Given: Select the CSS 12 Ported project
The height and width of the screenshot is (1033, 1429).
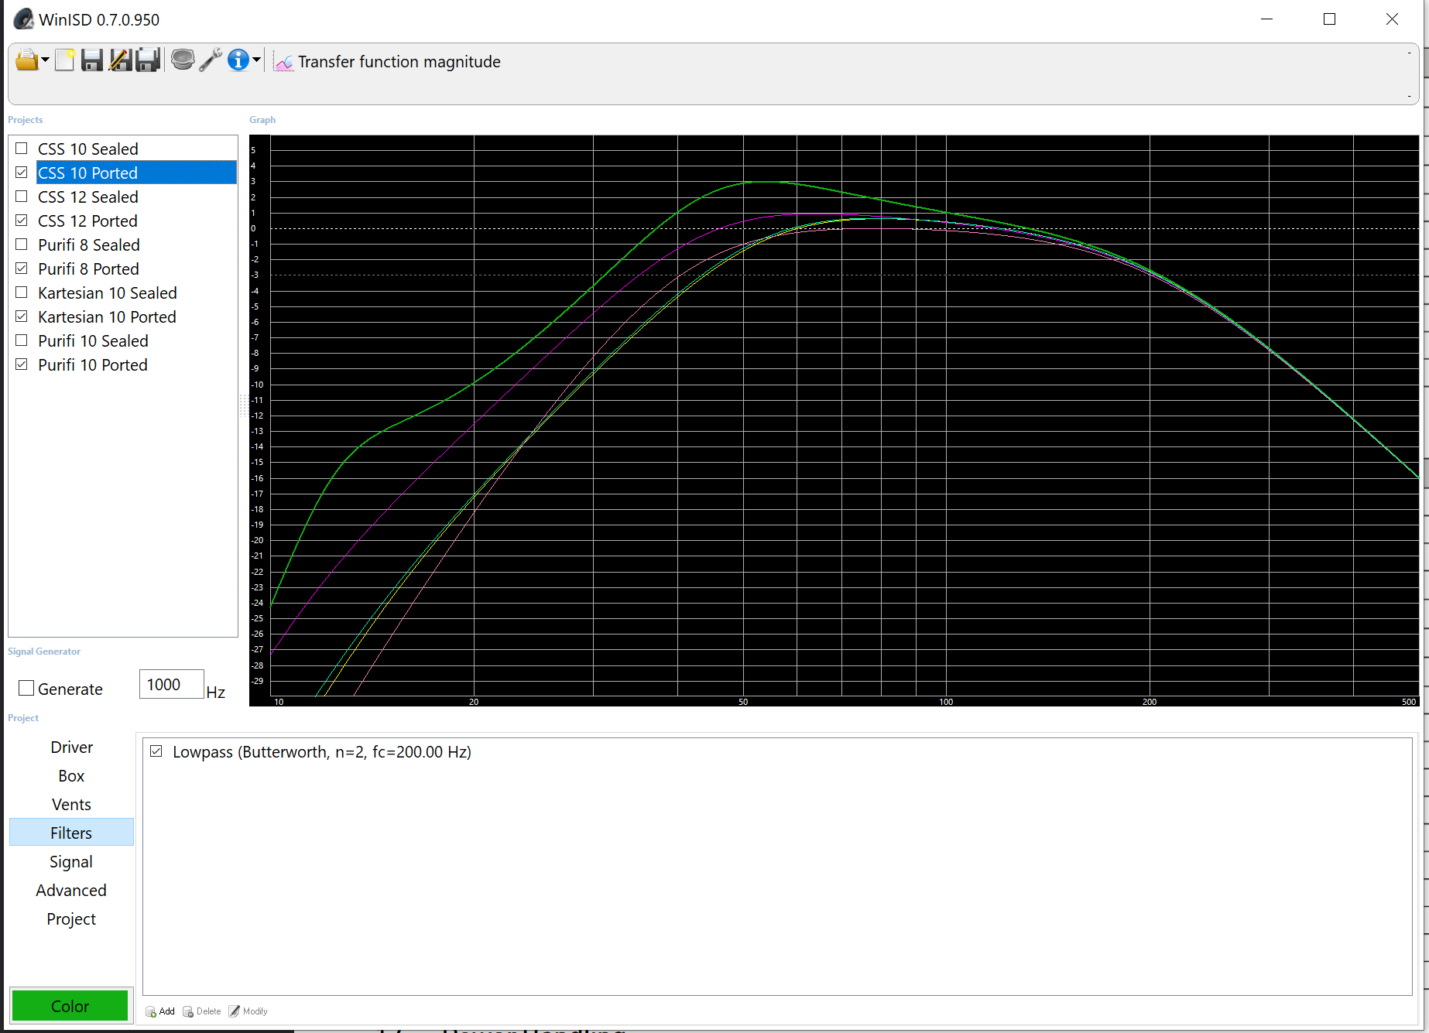Looking at the screenshot, I should (87, 221).
